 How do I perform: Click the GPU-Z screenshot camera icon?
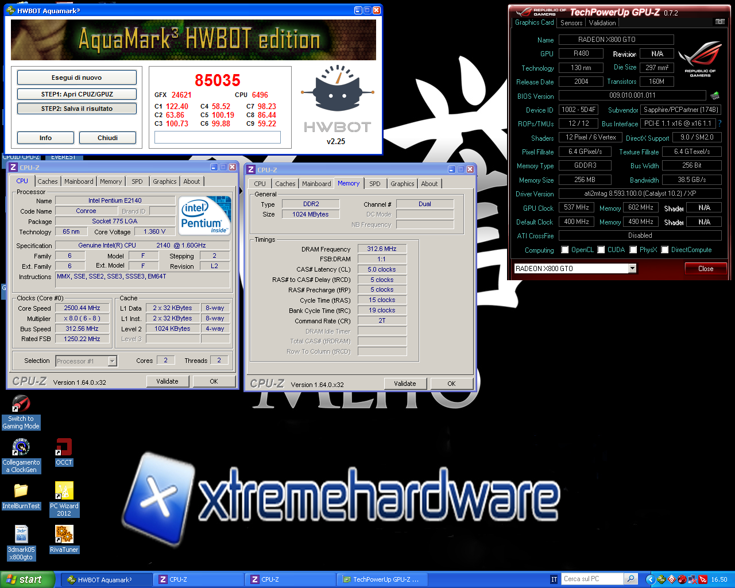(x=719, y=22)
